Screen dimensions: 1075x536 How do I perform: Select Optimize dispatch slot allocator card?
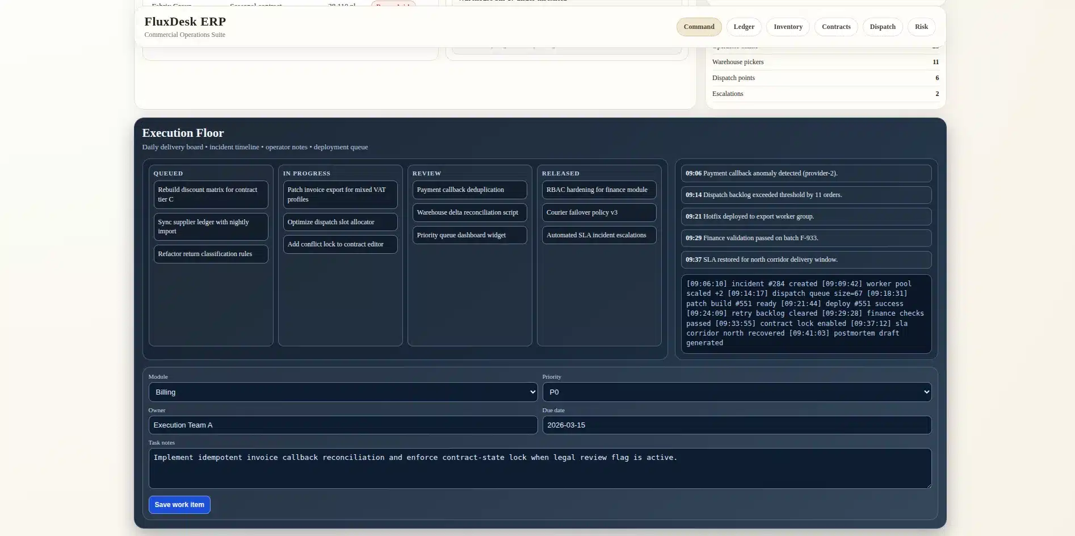tap(340, 222)
